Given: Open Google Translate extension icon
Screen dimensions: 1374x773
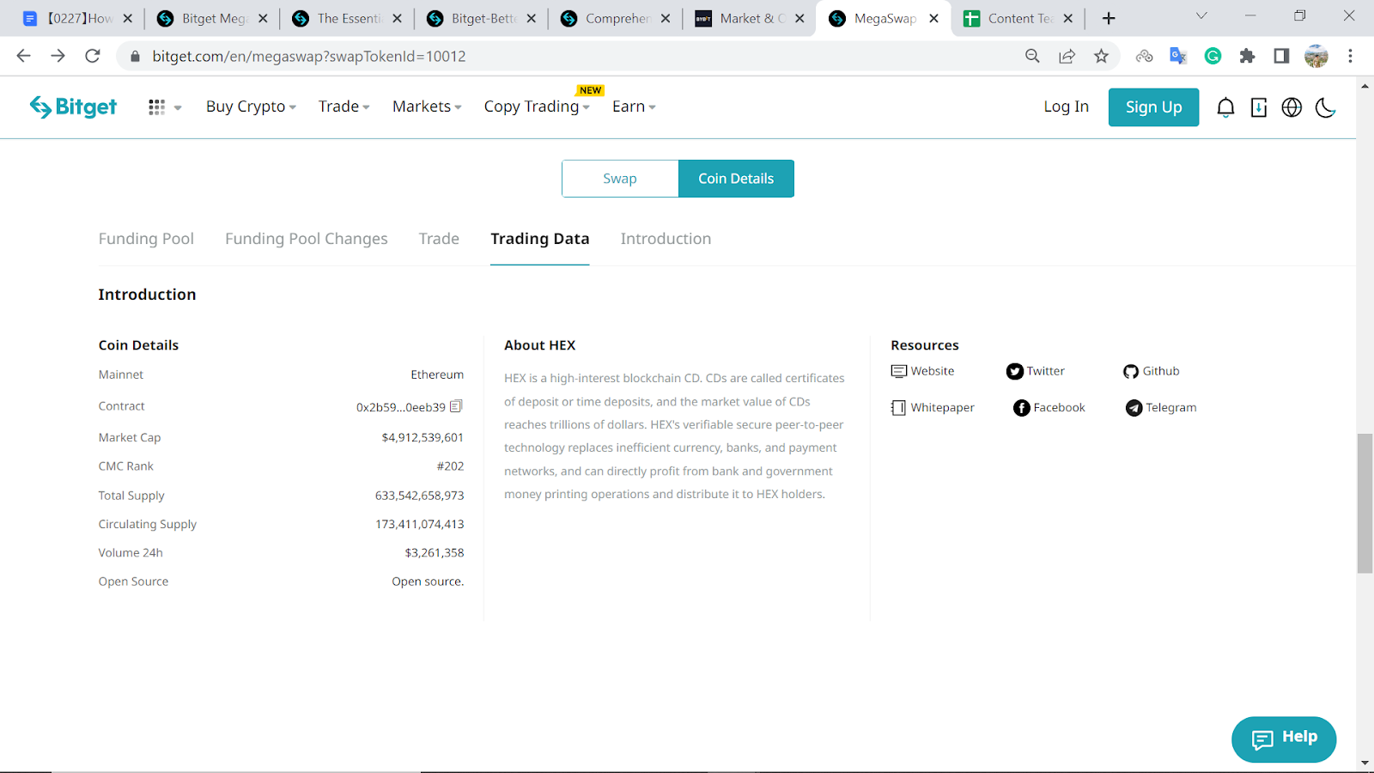Looking at the screenshot, I should point(1178,56).
